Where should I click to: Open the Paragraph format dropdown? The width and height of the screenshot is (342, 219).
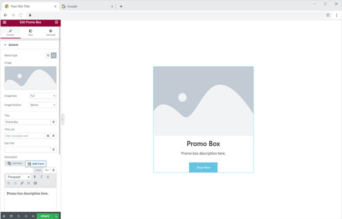[18, 177]
